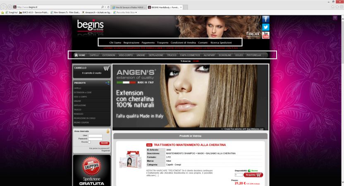Viewport: 344px width, 186px height.
Task: Open the Pagamento link
Action: click(x=148, y=42)
